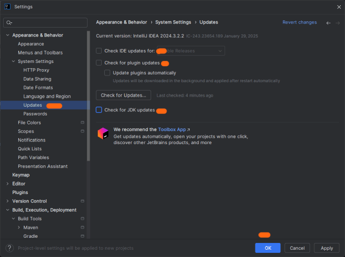The height and width of the screenshot is (257, 345).
Task: Click the Toolbox App logo icon
Action: coord(103,134)
